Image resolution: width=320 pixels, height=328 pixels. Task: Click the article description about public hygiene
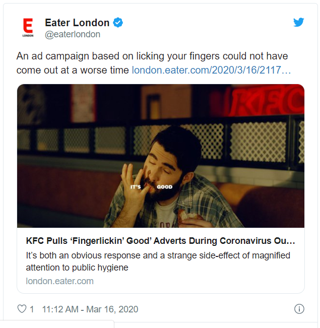[158, 261]
